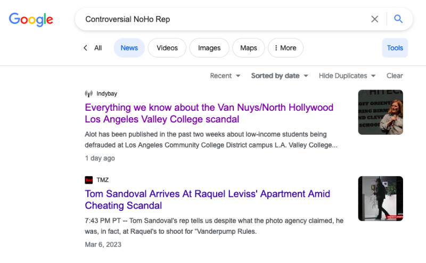
Task: Open the Recent time filter dropdown
Action: point(225,76)
